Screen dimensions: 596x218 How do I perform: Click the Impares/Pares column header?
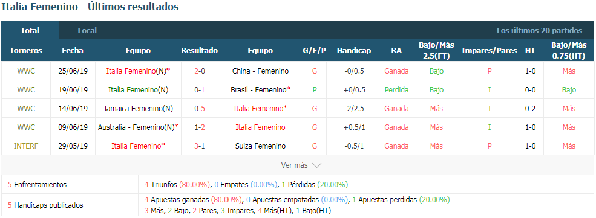tap(489, 51)
